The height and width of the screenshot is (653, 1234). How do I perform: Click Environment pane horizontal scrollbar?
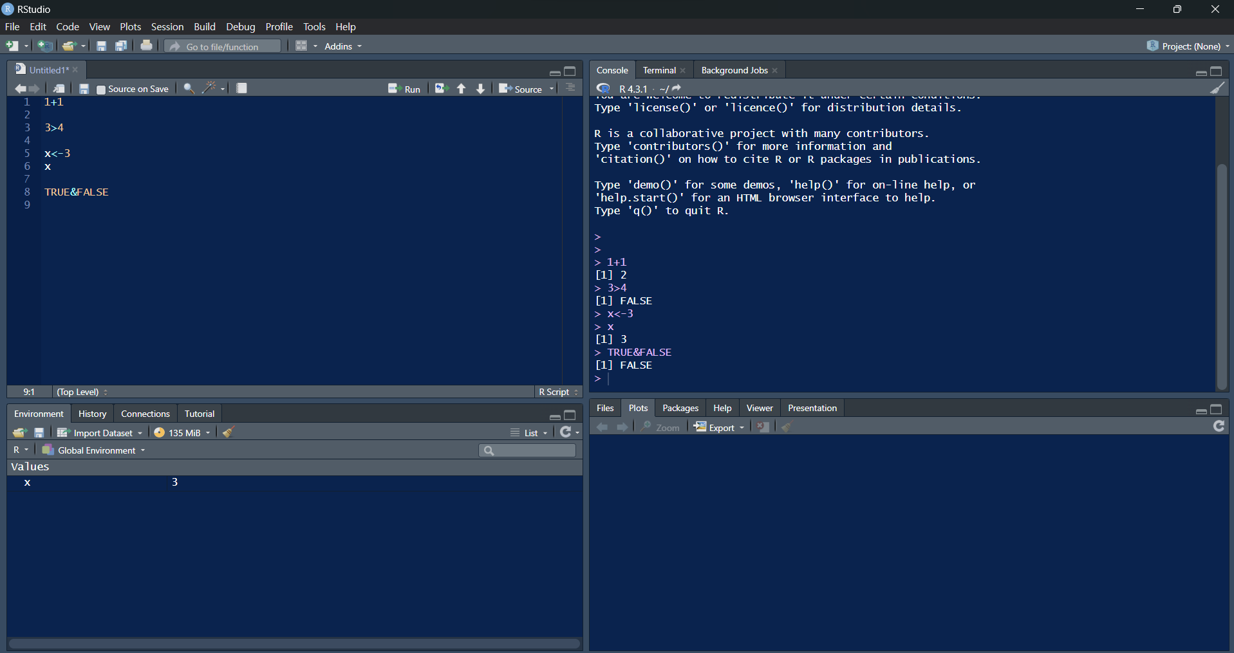[x=295, y=643]
